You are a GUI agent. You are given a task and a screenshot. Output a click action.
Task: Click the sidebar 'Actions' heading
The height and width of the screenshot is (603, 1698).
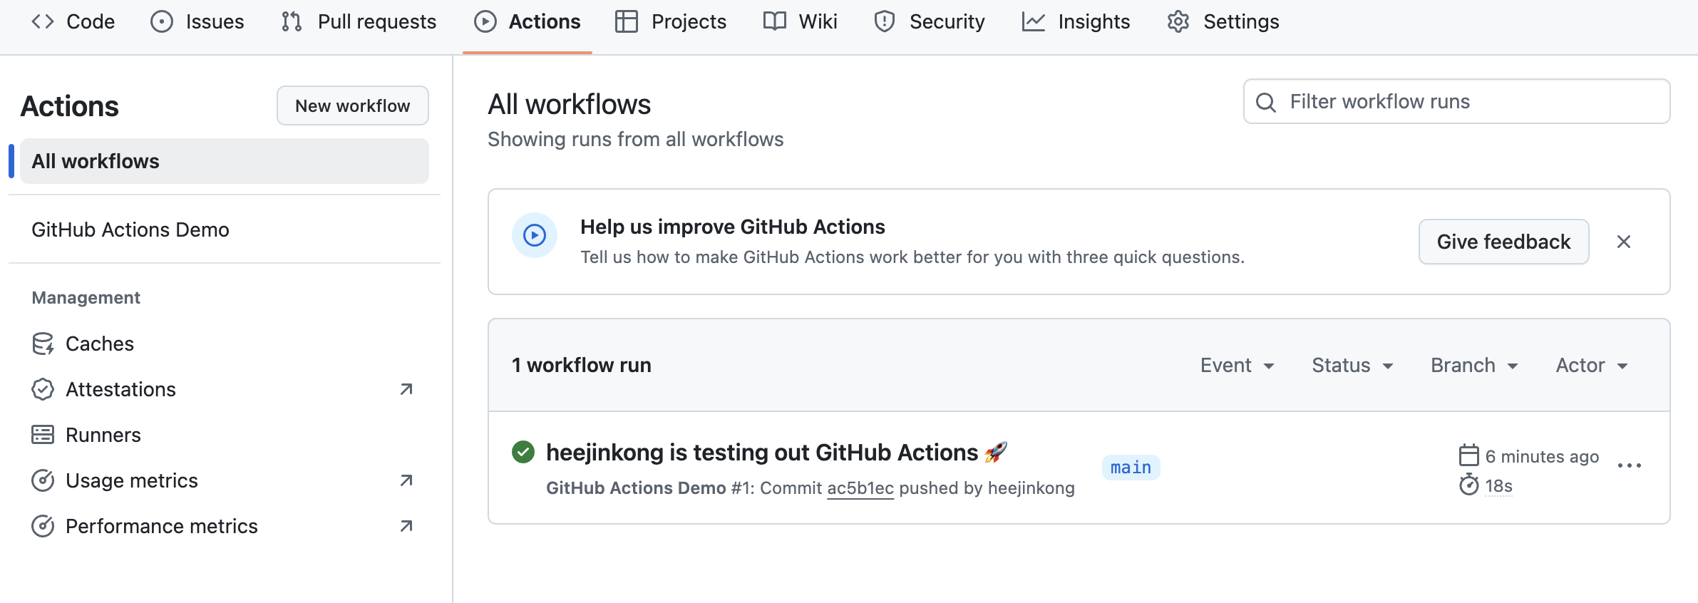coord(70,106)
